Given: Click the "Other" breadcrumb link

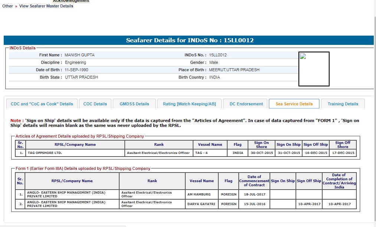Looking at the screenshot, I should click(x=7, y=6).
